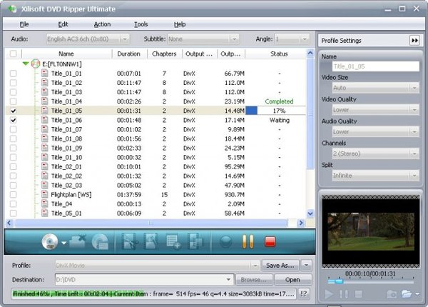Click the snapshot camera icon under the preview
Image resolution: width=428 pixels, height=307 pixels.
391,293
